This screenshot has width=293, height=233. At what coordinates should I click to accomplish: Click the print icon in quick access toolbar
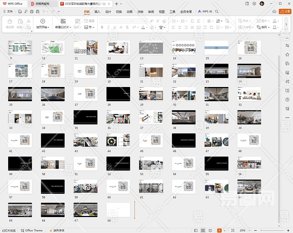pyautogui.click(x=31, y=12)
